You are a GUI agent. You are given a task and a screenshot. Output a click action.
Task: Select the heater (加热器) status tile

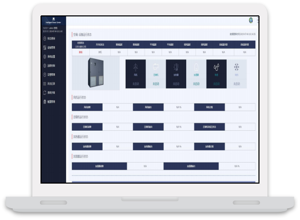pyautogui.click(x=176, y=74)
